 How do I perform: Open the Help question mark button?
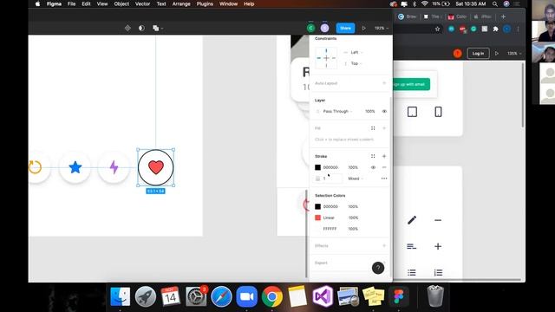tap(378, 268)
